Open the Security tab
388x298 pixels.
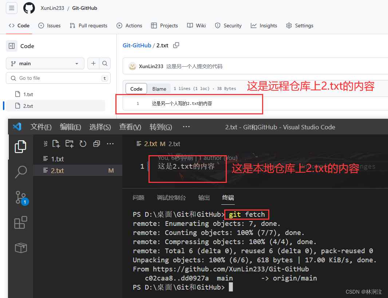[228, 26]
